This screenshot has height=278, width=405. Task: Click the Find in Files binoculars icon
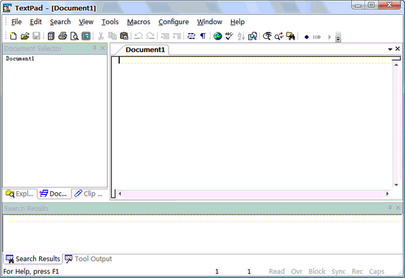(x=291, y=36)
